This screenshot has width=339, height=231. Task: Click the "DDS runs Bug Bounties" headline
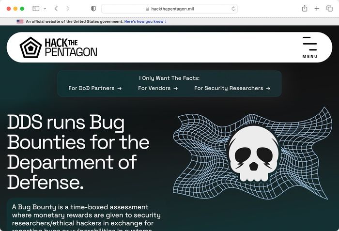click(x=78, y=152)
